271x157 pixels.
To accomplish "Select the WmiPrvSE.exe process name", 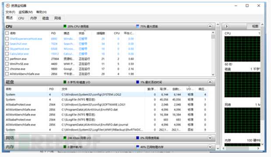I will pyautogui.click(x=19, y=64).
